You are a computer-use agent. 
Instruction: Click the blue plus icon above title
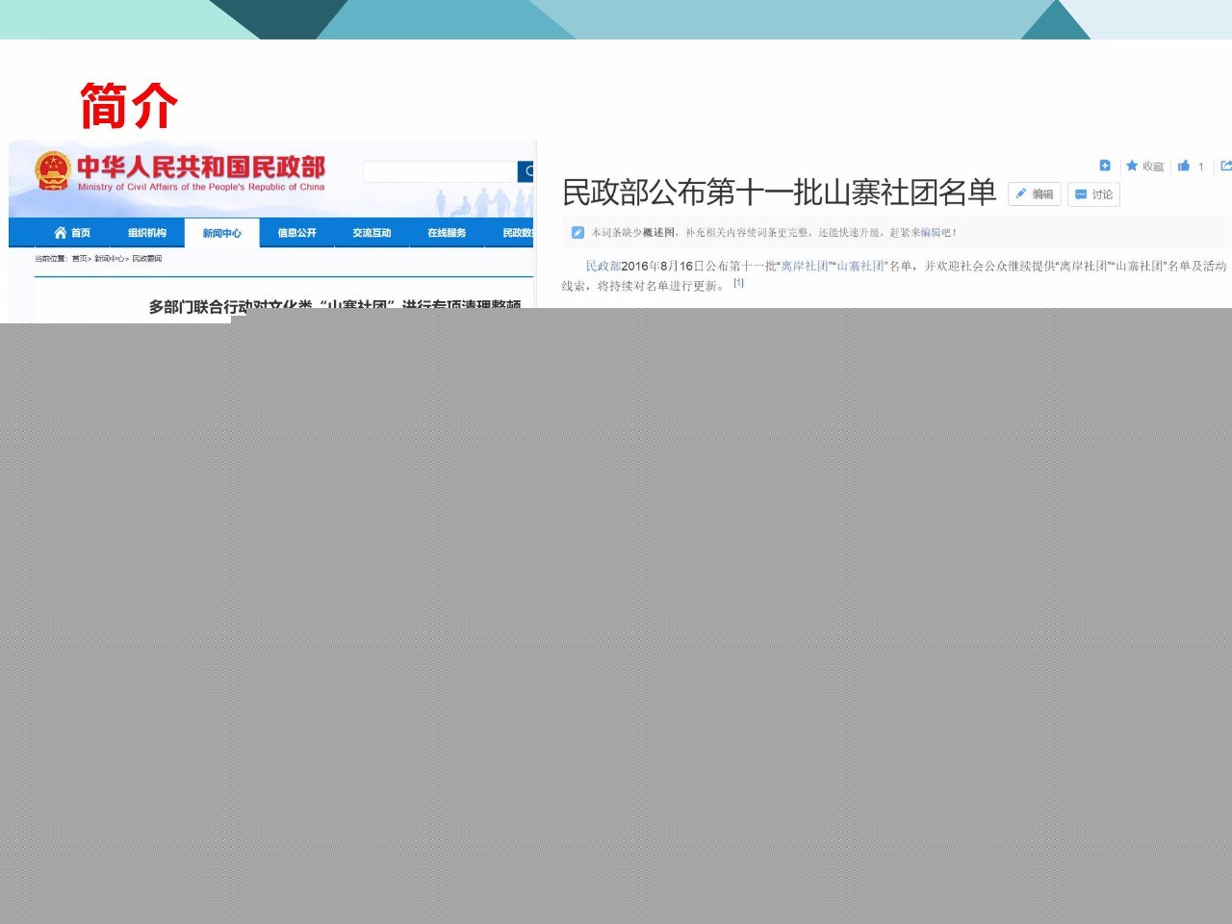tap(1105, 166)
